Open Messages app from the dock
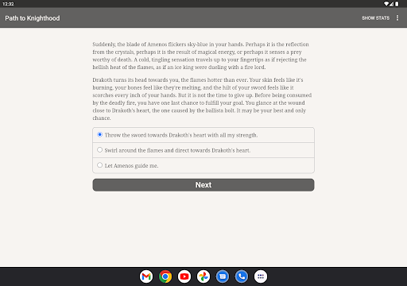This screenshot has height=286, width=407. click(223, 276)
